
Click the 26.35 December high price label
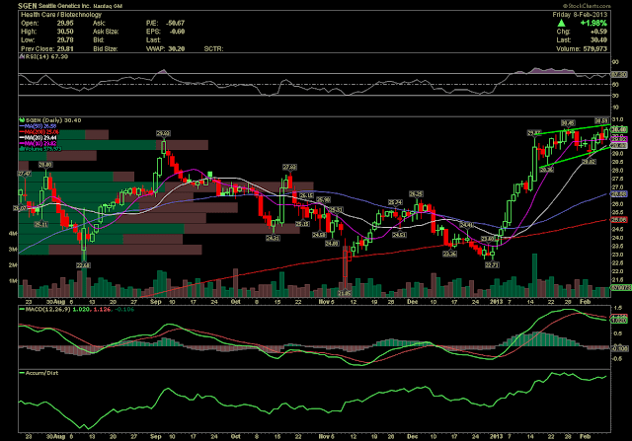416,193
